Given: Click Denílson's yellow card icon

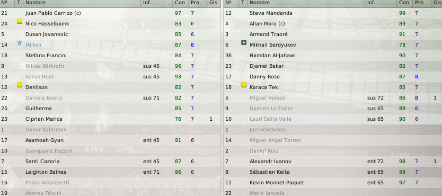Looking at the screenshot, I should (20, 85).
